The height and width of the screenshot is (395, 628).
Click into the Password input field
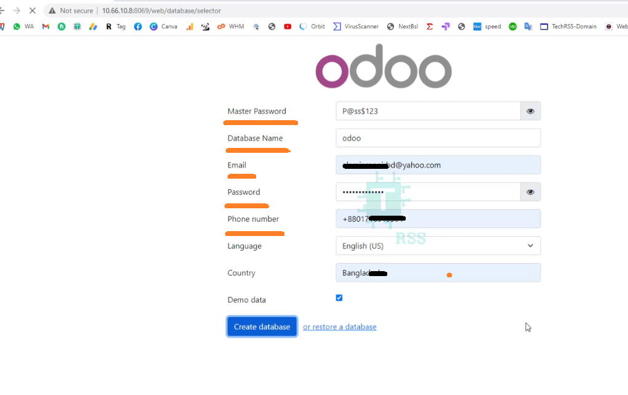point(428,192)
